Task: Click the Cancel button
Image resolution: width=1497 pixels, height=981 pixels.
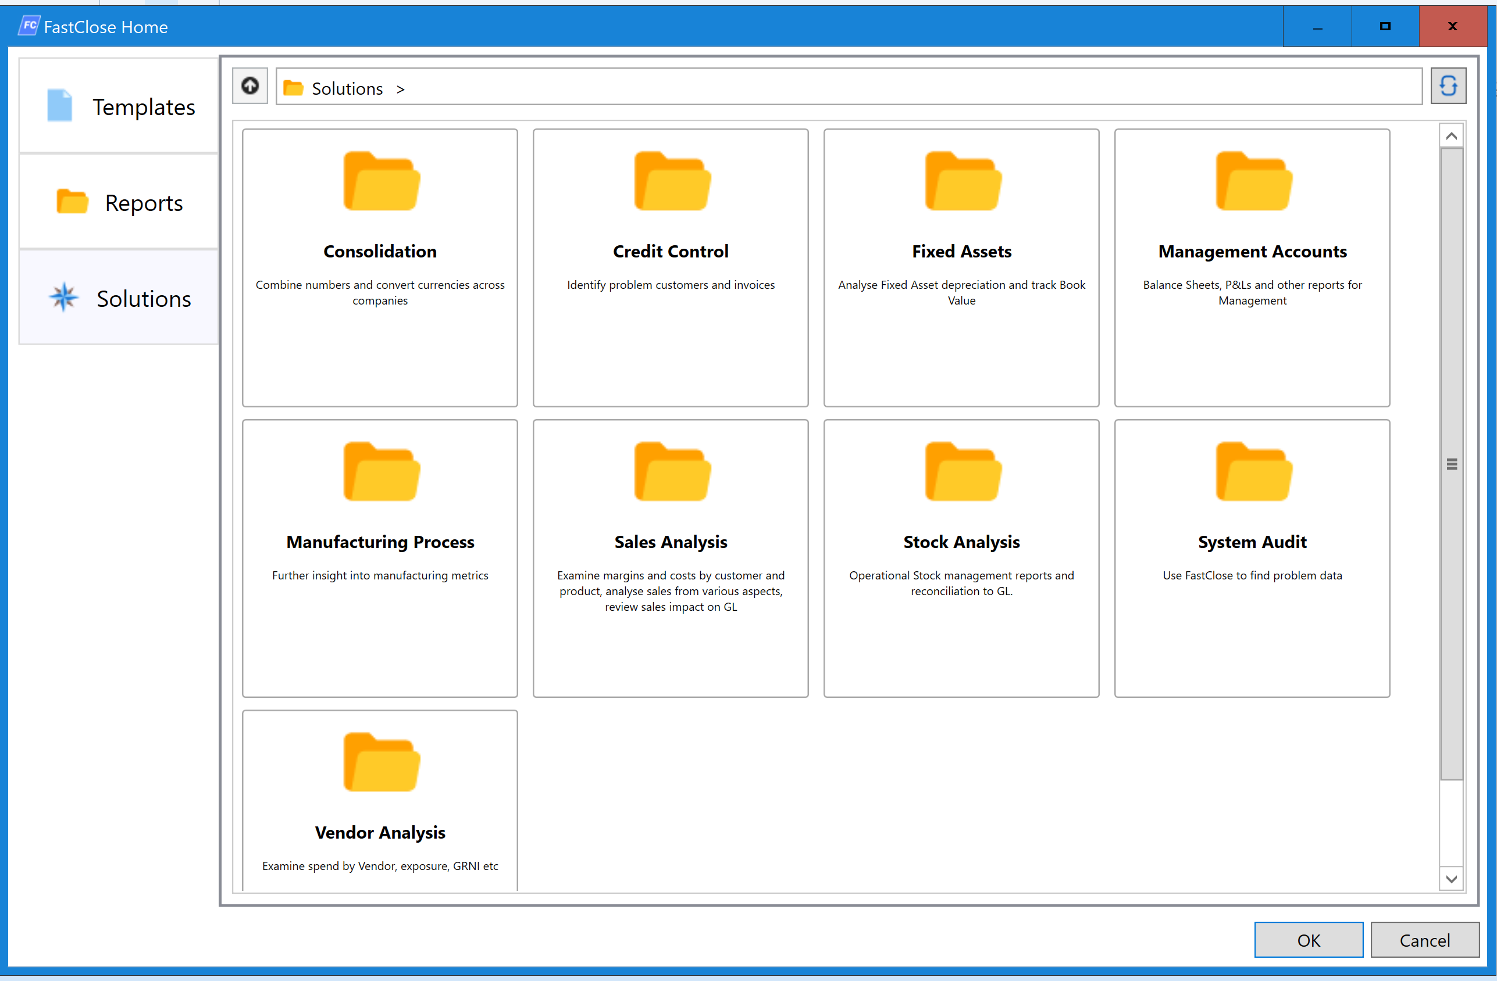Action: (x=1425, y=940)
